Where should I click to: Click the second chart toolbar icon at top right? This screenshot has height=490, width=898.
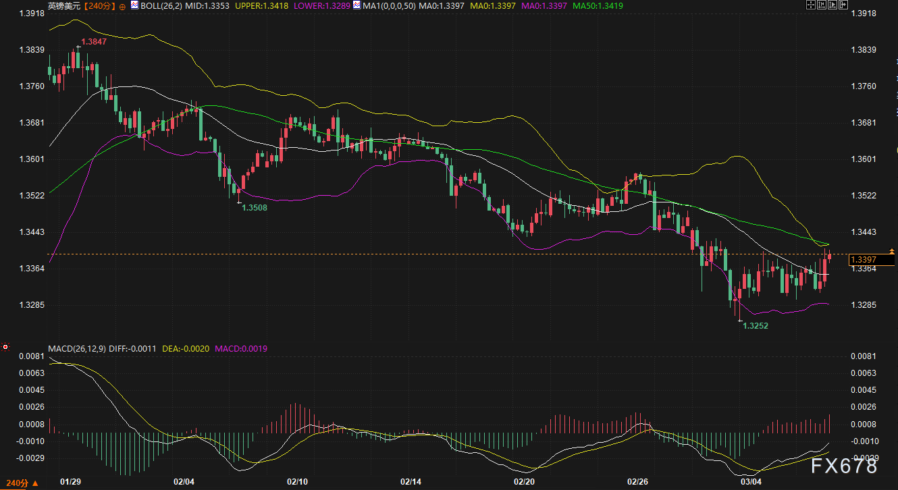[821, 5]
